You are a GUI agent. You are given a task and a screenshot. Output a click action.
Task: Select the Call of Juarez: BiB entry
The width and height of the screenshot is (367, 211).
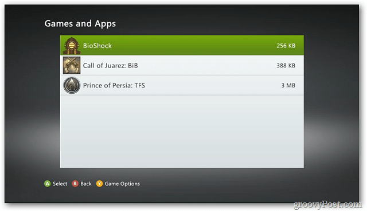pyautogui.click(x=182, y=65)
